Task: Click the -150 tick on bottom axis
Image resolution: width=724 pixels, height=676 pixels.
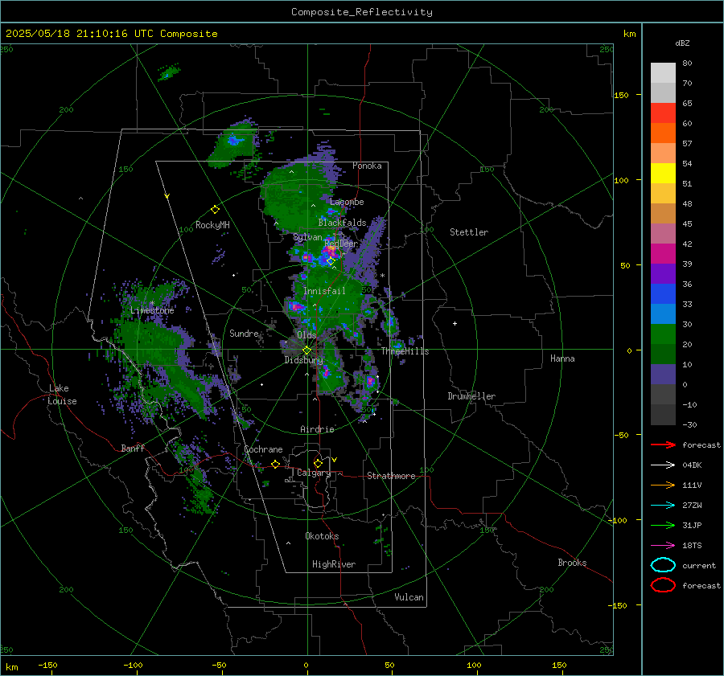Action: point(47,665)
